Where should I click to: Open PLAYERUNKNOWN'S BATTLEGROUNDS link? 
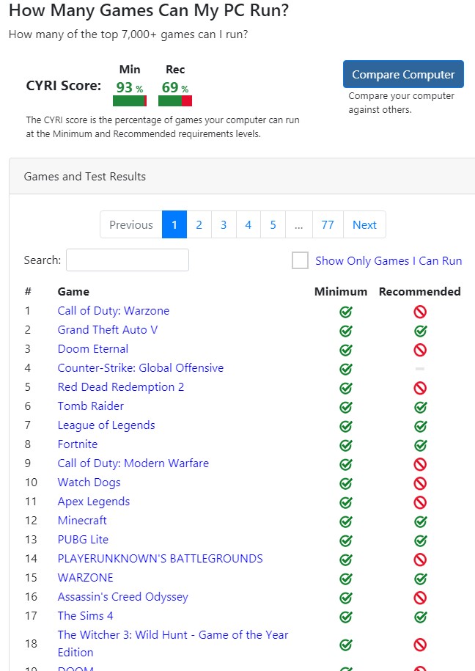pos(160,559)
